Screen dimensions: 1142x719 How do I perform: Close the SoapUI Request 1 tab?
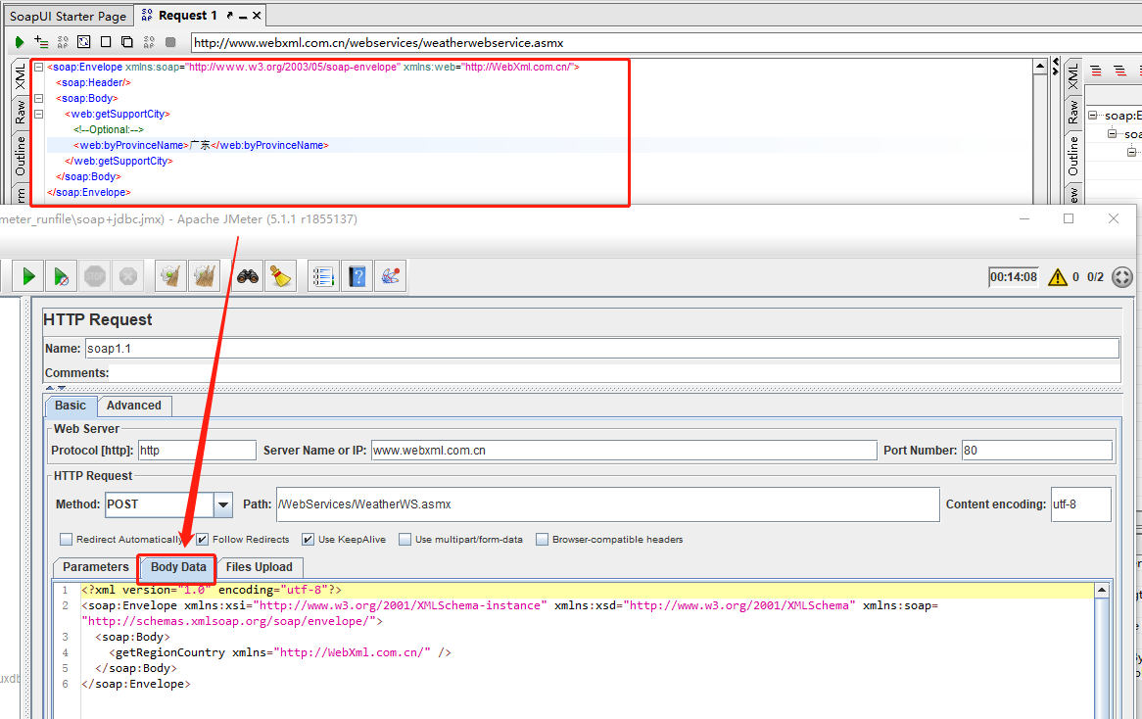click(x=257, y=16)
